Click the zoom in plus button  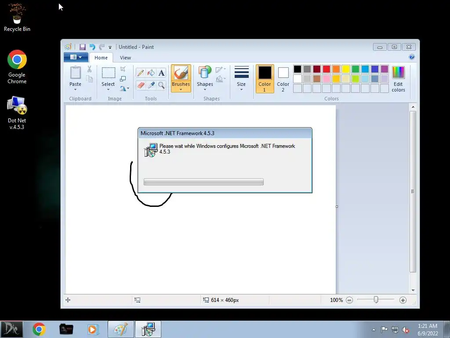click(403, 300)
